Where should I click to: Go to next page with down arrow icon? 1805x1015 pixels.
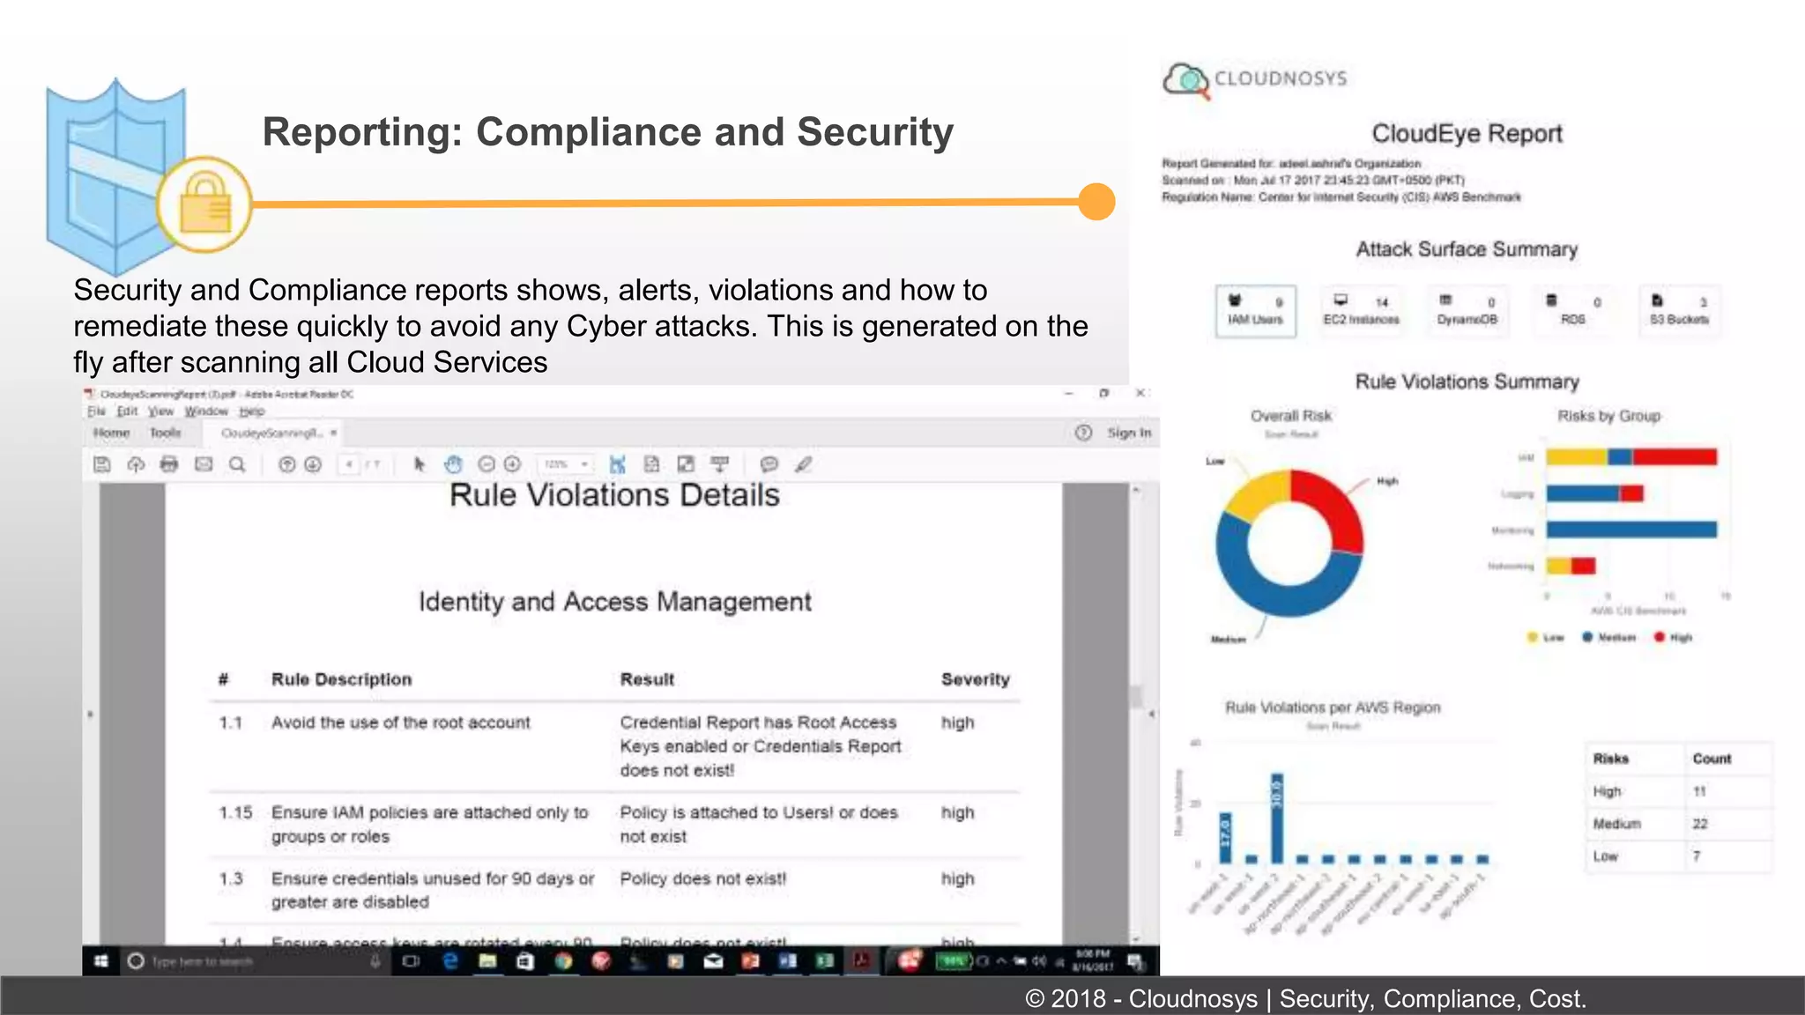pos(313,464)
